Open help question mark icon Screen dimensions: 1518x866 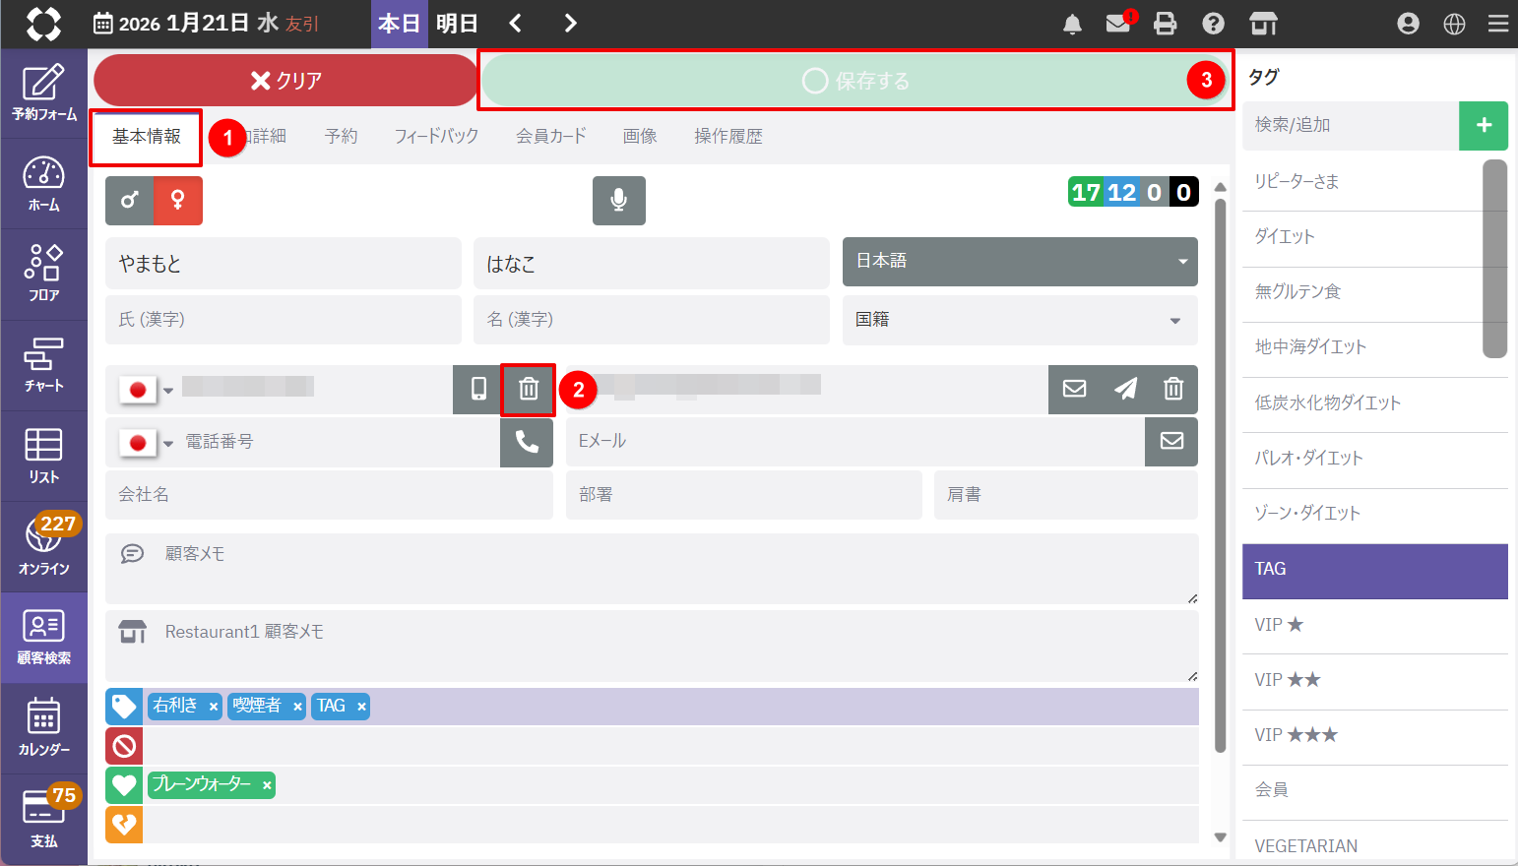[1214, 24]
